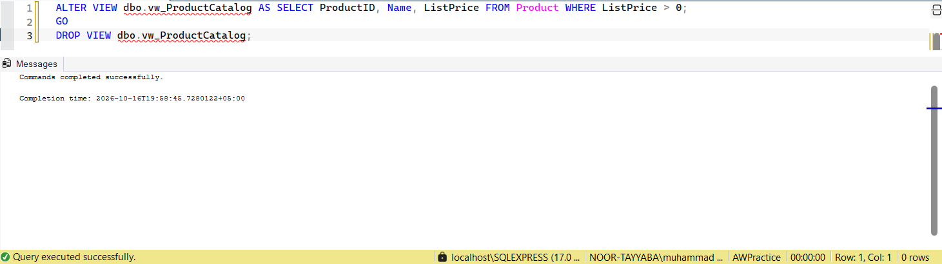This screenshot has height=264, width=942.
Task: Click the SELECT keyword on line 1
Action: point(295,9)
